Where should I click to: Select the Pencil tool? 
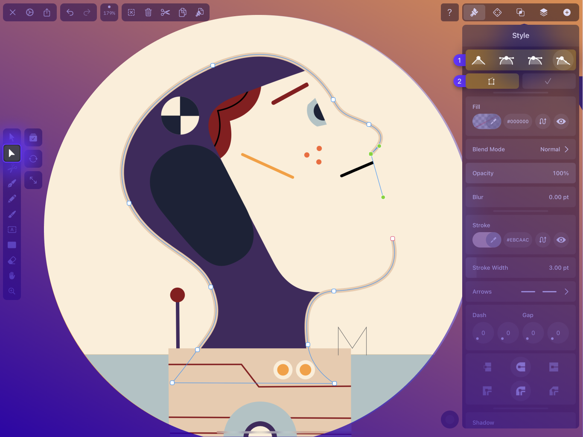(x=12, y=199)
